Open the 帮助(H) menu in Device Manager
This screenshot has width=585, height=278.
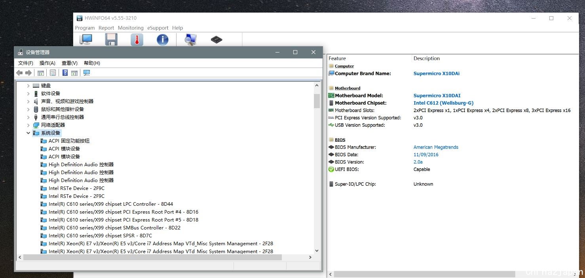pos(92,63)
